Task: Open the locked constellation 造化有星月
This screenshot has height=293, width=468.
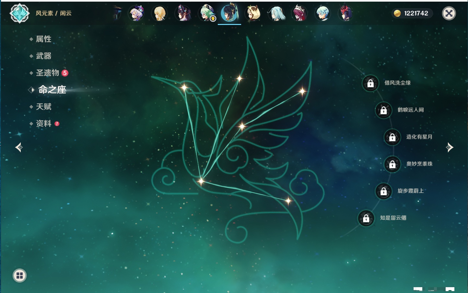Action: click(392, 137)
